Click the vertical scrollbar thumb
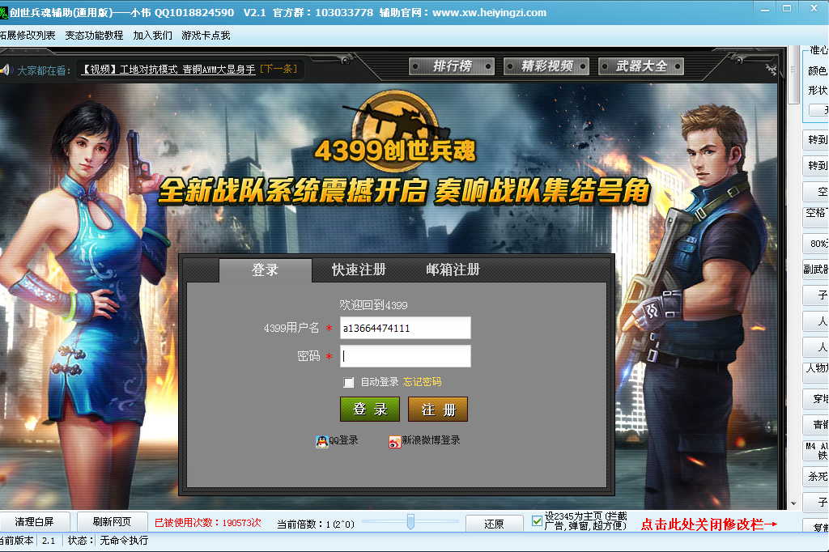The height and width of the screenshot is (552, 829). tap(793, 77)
